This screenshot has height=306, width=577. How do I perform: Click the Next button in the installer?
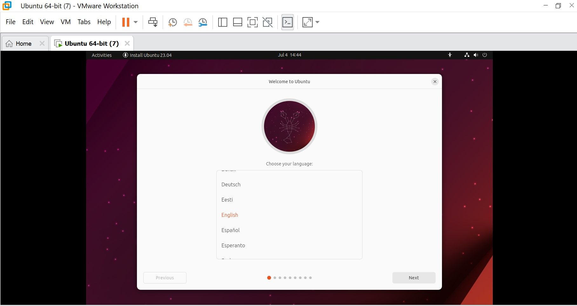[x=413, y=277]
